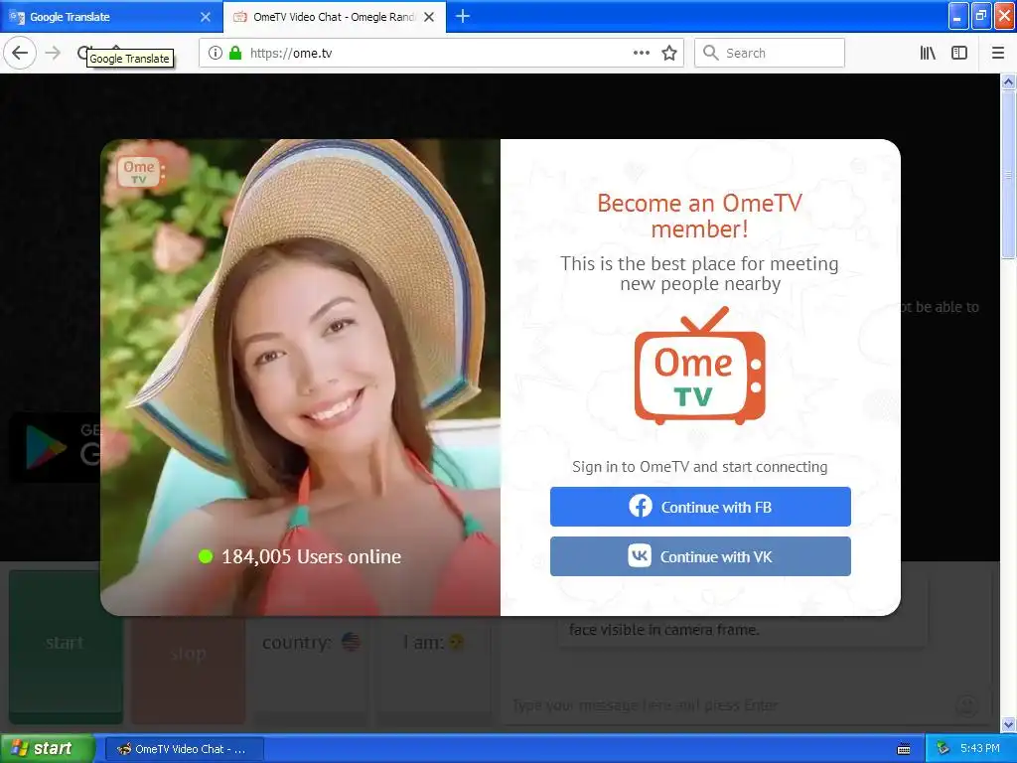Close the OmeTV Video Chat tab

(x=429, y=17)
